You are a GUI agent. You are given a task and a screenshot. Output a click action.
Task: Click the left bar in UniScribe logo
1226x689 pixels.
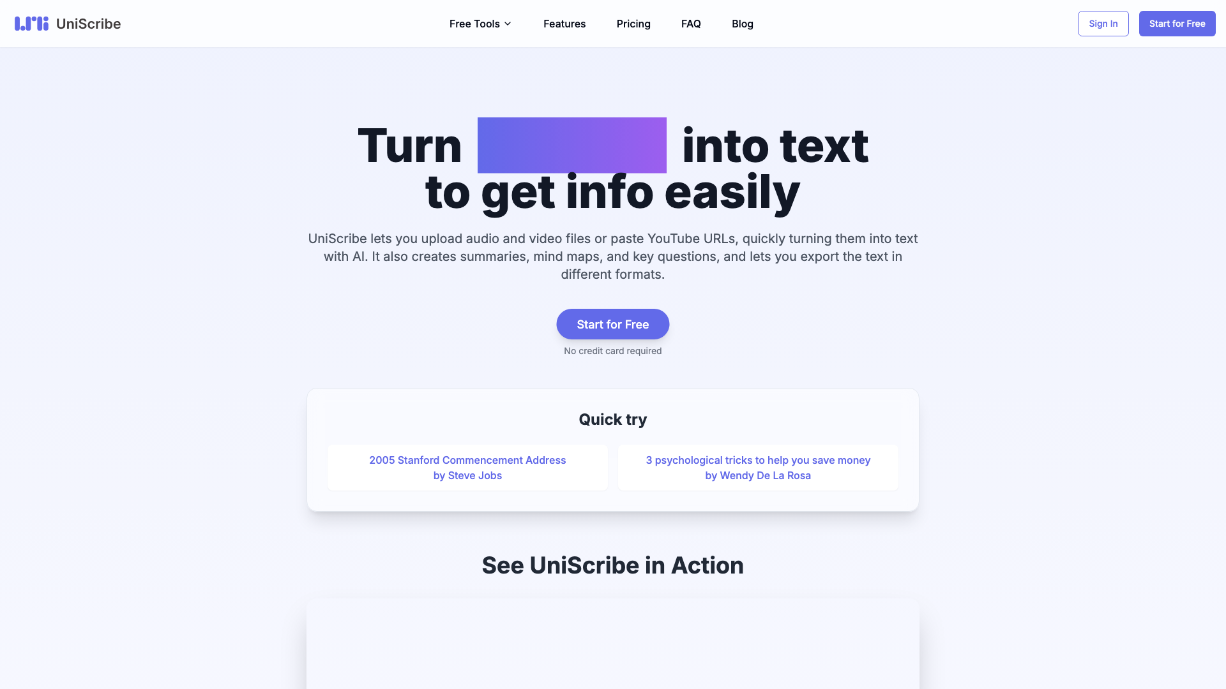point(17,24)
